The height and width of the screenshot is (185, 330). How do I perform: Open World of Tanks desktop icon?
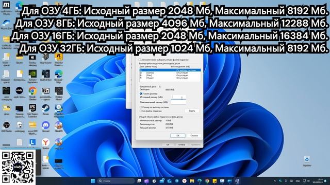[x=46, y=57]
